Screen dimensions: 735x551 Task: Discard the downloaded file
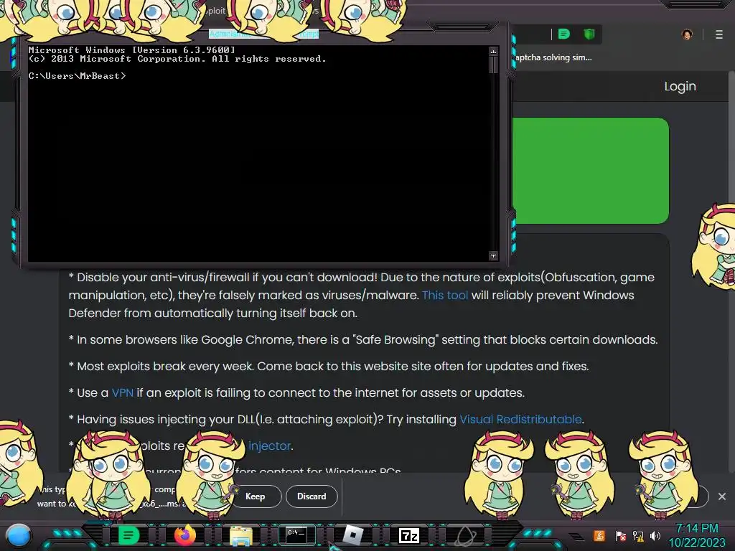(x=312, y=496)
